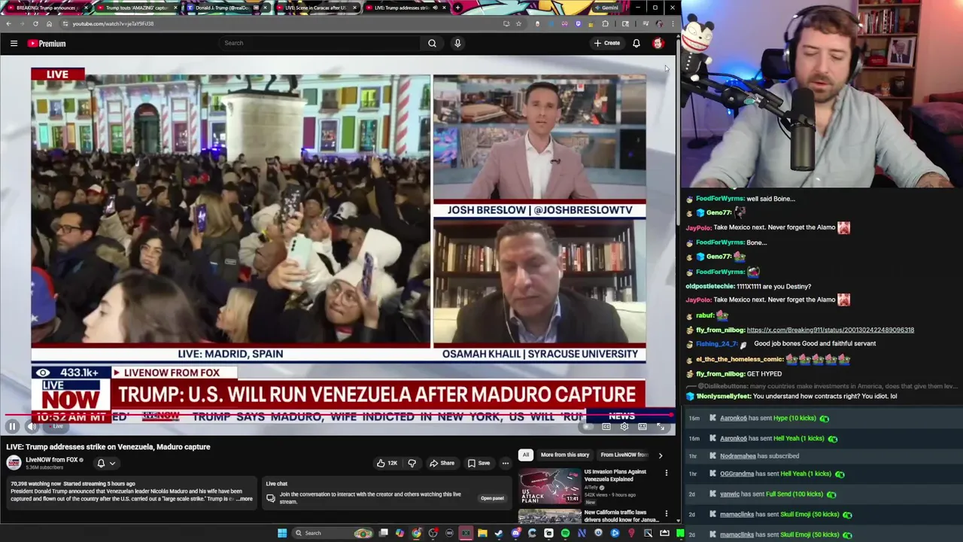Image resolution: width=963 pixels, height=542 pixels.
Task: Open the Create menu
Action: click(x=607, y=43)
